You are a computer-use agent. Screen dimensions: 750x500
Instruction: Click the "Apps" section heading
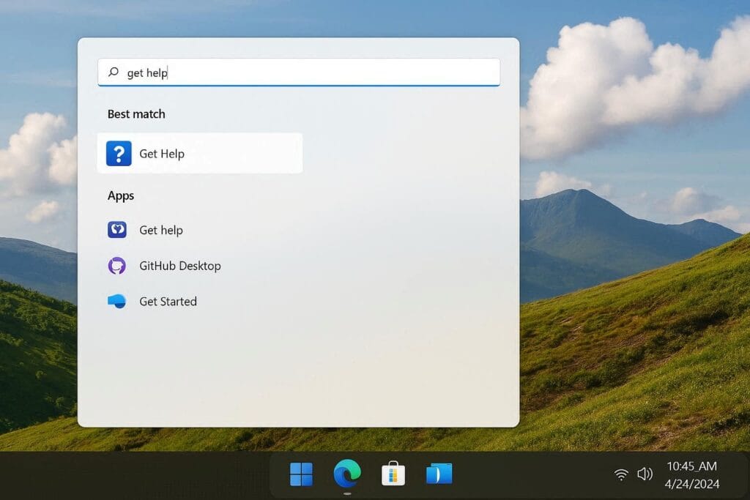point(121,195)
